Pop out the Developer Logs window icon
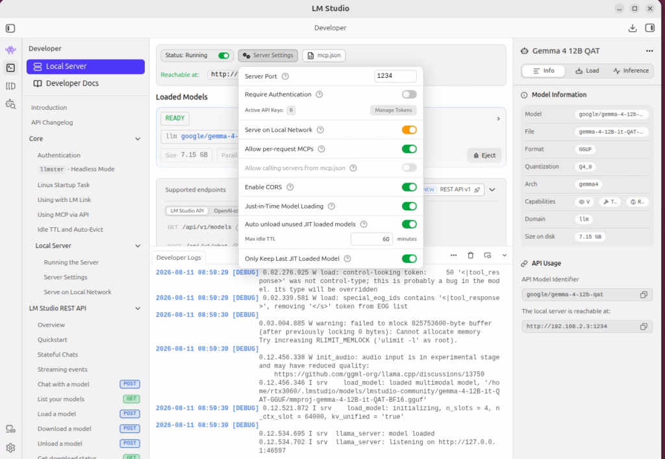Image resolution: width=665 pixels, height=459 pixels. pyautogui.click(x=487, y=255)
